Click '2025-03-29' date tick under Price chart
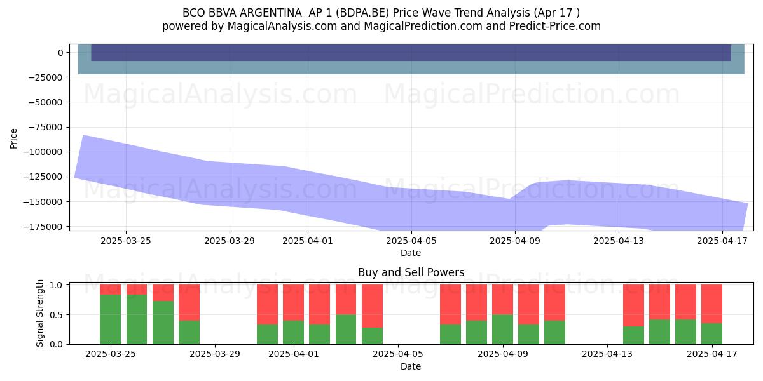This screenshot has width=763, height=381. 230,241
